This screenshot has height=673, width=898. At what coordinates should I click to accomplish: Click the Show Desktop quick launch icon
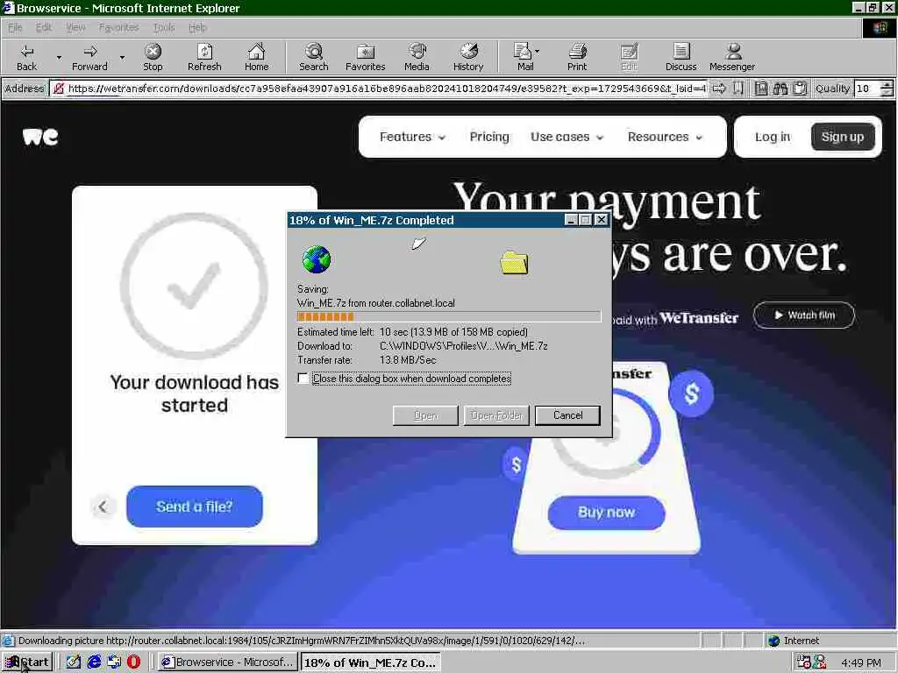[x=74, y=662]
